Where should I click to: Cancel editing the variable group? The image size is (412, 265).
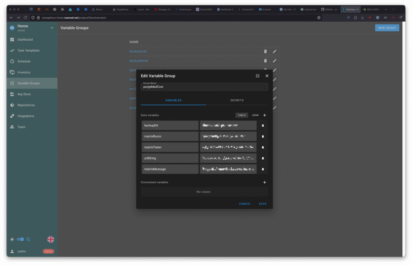(x=245, y=204)
